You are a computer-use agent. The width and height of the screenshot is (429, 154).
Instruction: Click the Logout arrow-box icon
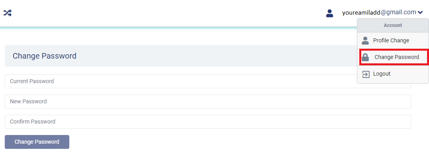(x=366, y=74)
